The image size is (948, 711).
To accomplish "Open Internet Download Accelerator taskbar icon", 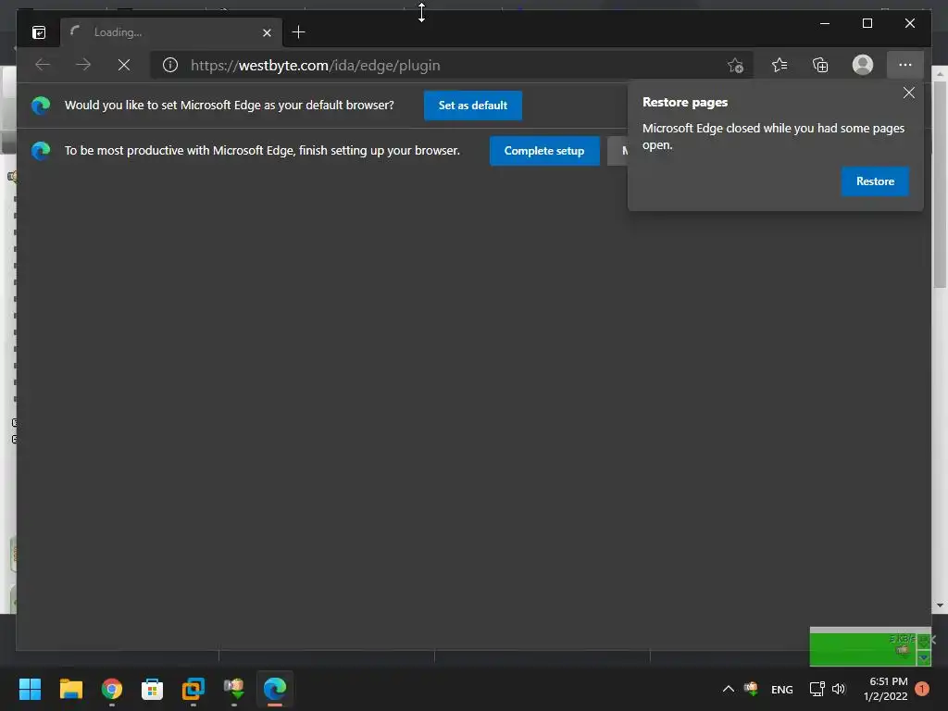I will pos(234,689).
